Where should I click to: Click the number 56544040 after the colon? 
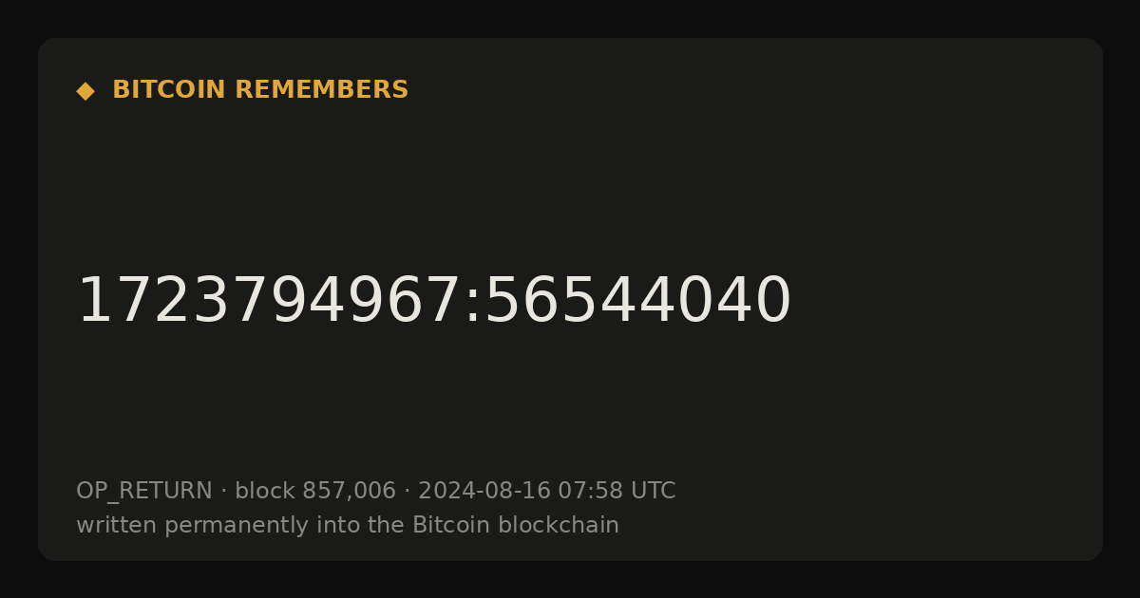637,302
